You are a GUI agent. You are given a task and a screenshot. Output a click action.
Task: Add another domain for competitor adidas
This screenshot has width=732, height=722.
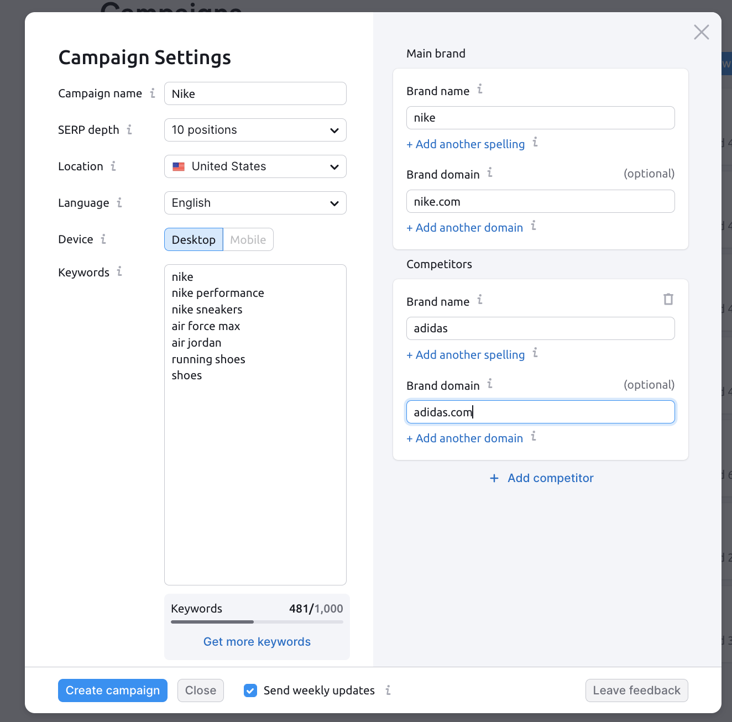tap(465, 438)
